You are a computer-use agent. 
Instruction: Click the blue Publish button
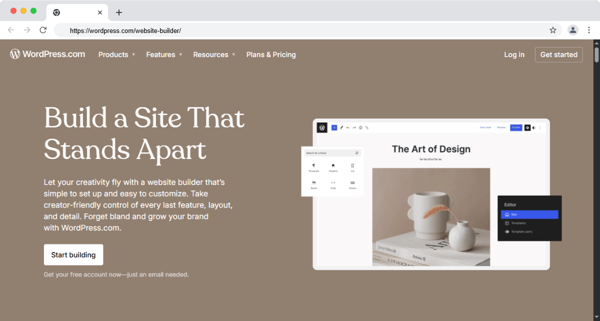pos(516,127)
